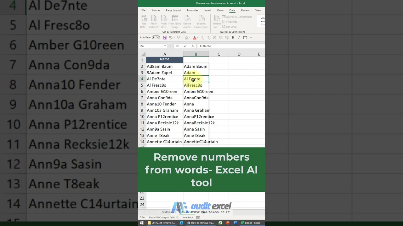Switch to Insert tab

(x=208, y=10)
